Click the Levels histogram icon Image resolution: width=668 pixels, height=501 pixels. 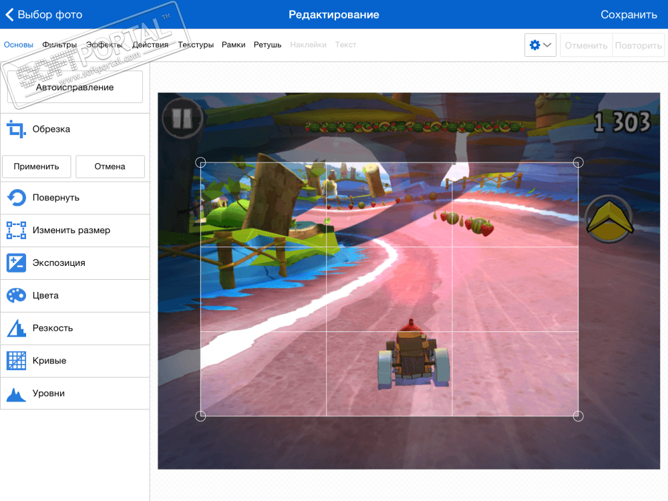(16, 395)
